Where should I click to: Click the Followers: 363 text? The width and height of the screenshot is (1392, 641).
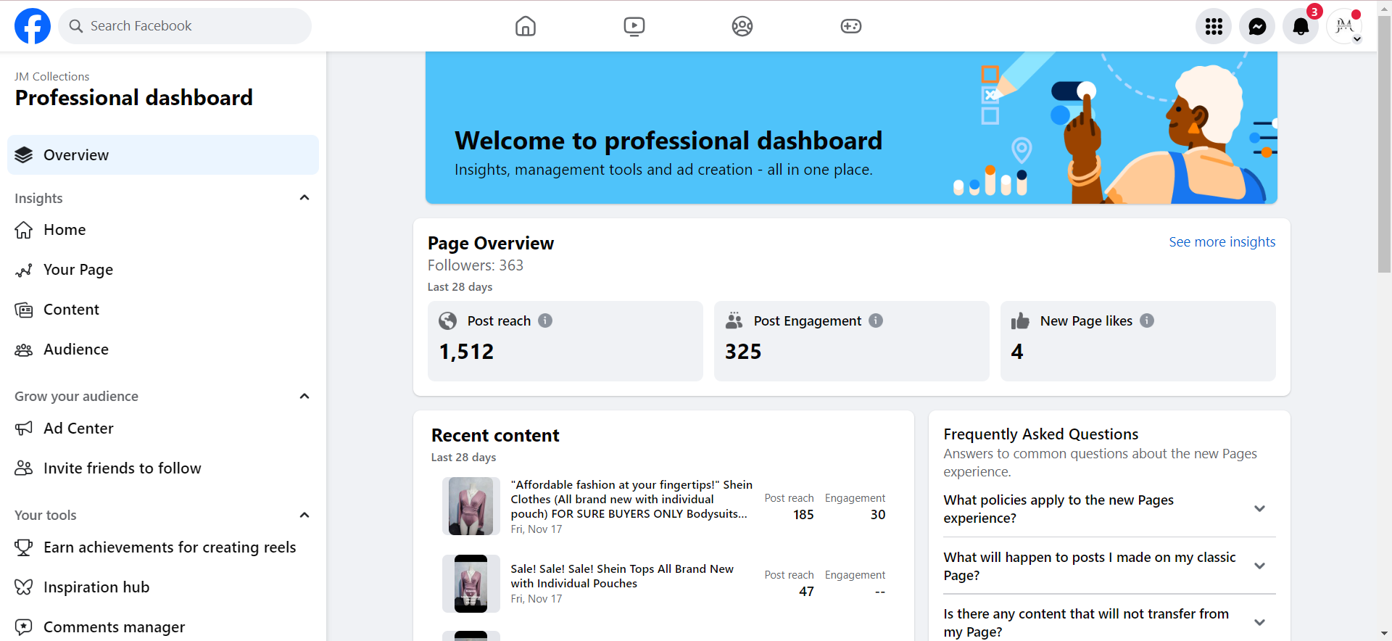click(x=476, y=265)
